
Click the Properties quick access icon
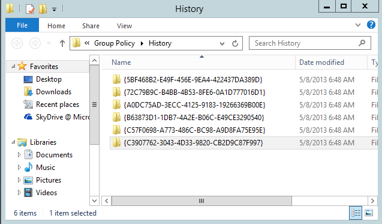tap(30, 9)
